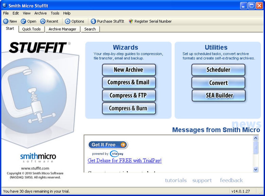Click the Purchase StuffIt dollar icon
The image size is (265, 196).
[93, 21]
